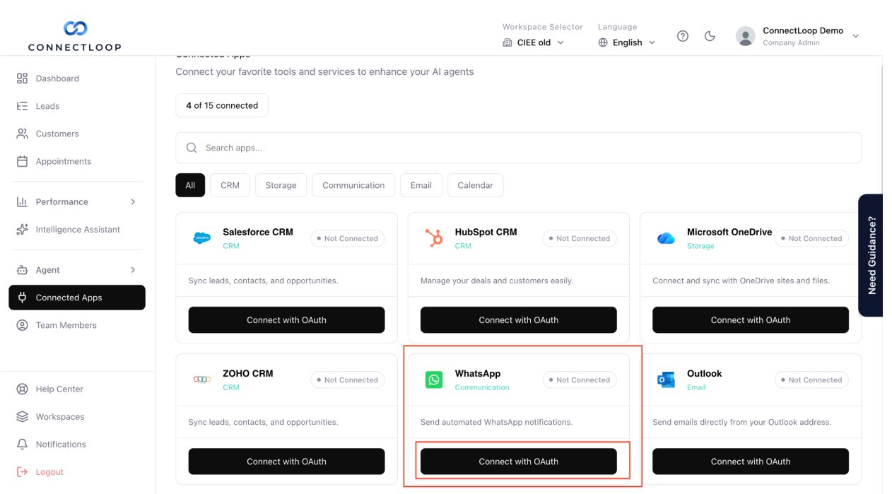Click the Team Members person icon

(x=22, y=325)
